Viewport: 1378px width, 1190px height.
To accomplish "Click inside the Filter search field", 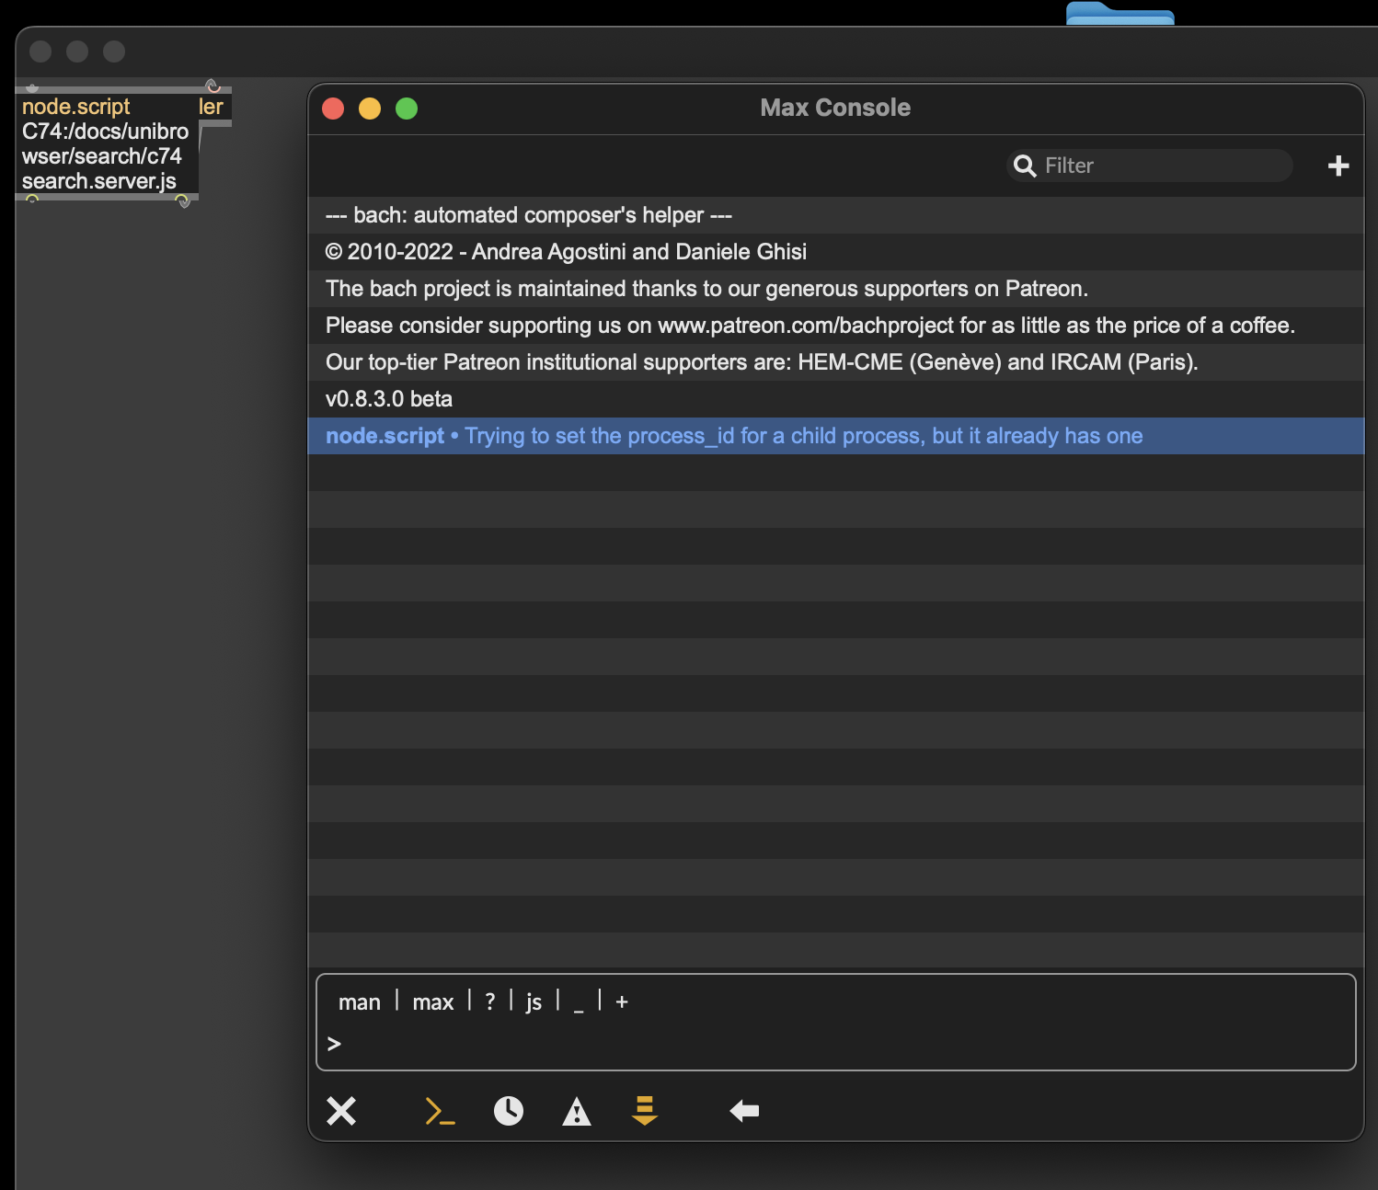I will tap(1150, 166).
